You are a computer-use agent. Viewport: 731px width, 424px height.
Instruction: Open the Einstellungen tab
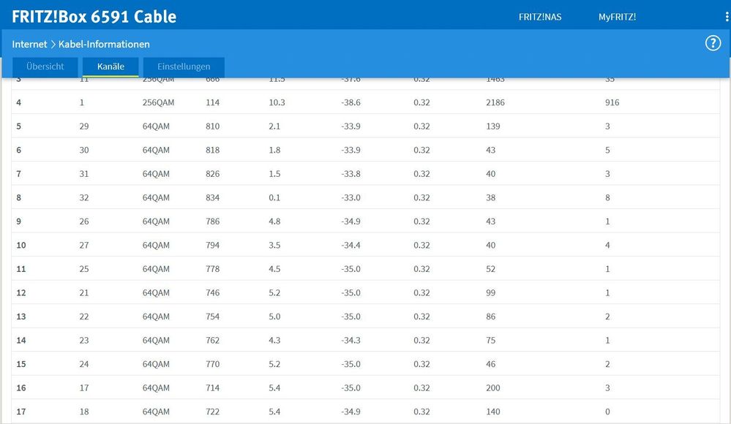(x=183, y=67)
